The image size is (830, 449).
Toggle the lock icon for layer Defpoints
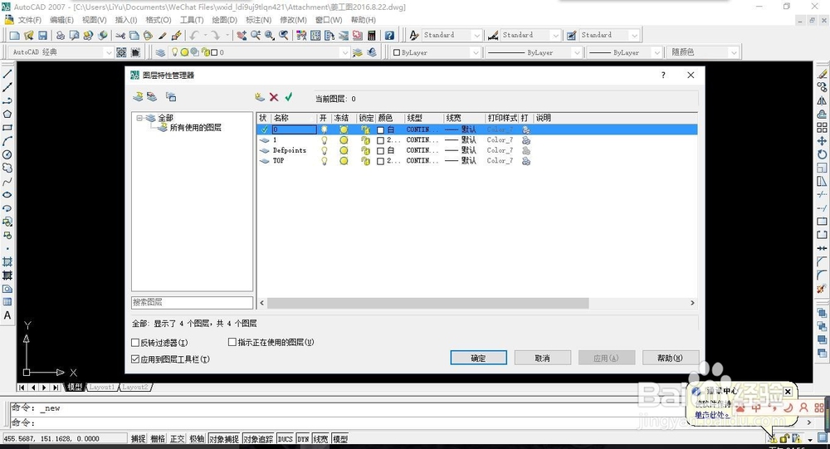tap(365, 150)
